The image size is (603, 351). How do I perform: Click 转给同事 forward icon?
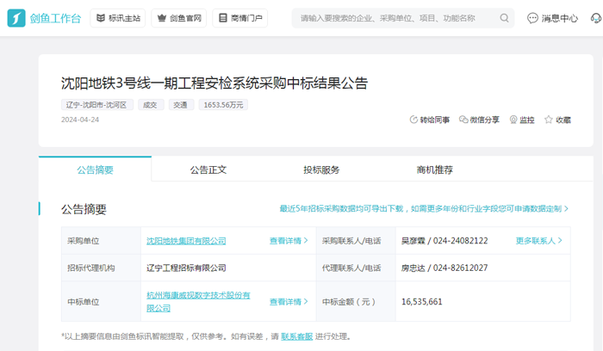tap(429, 120)
